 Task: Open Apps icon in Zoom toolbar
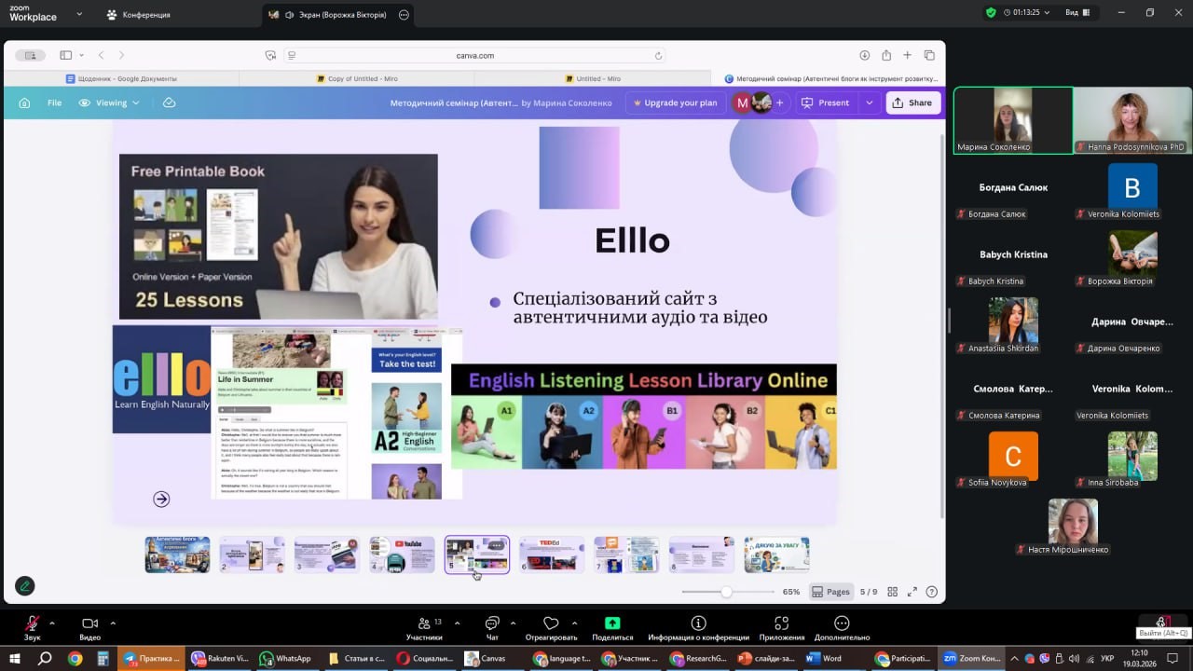click(x=782, y=623)
